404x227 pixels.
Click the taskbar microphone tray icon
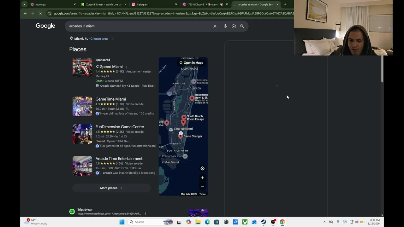click(x=338, y=222)
